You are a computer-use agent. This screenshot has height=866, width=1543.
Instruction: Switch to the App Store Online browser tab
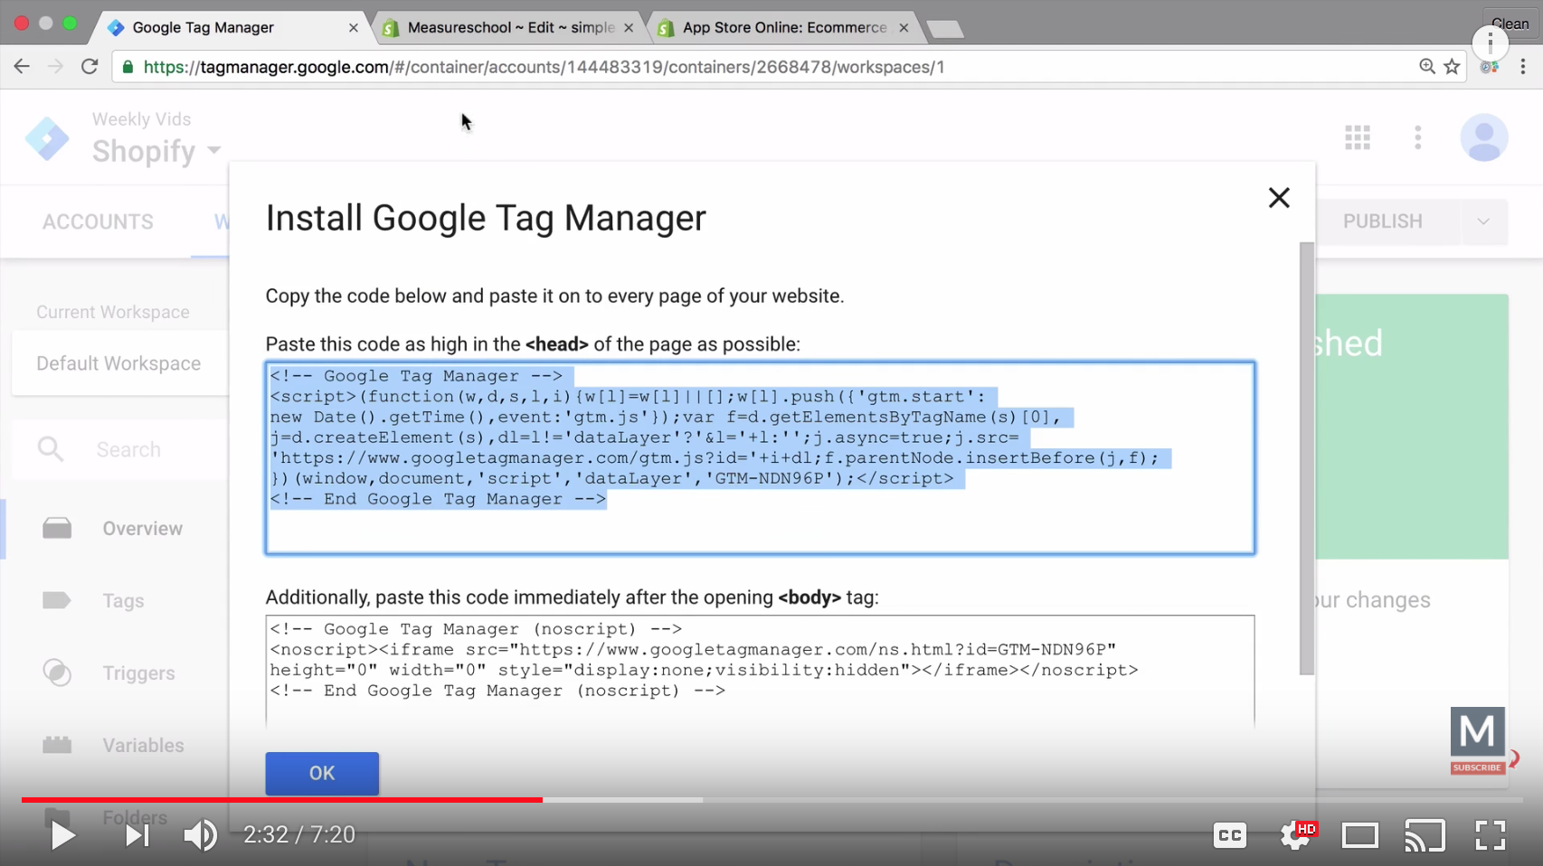coord(784,28)
